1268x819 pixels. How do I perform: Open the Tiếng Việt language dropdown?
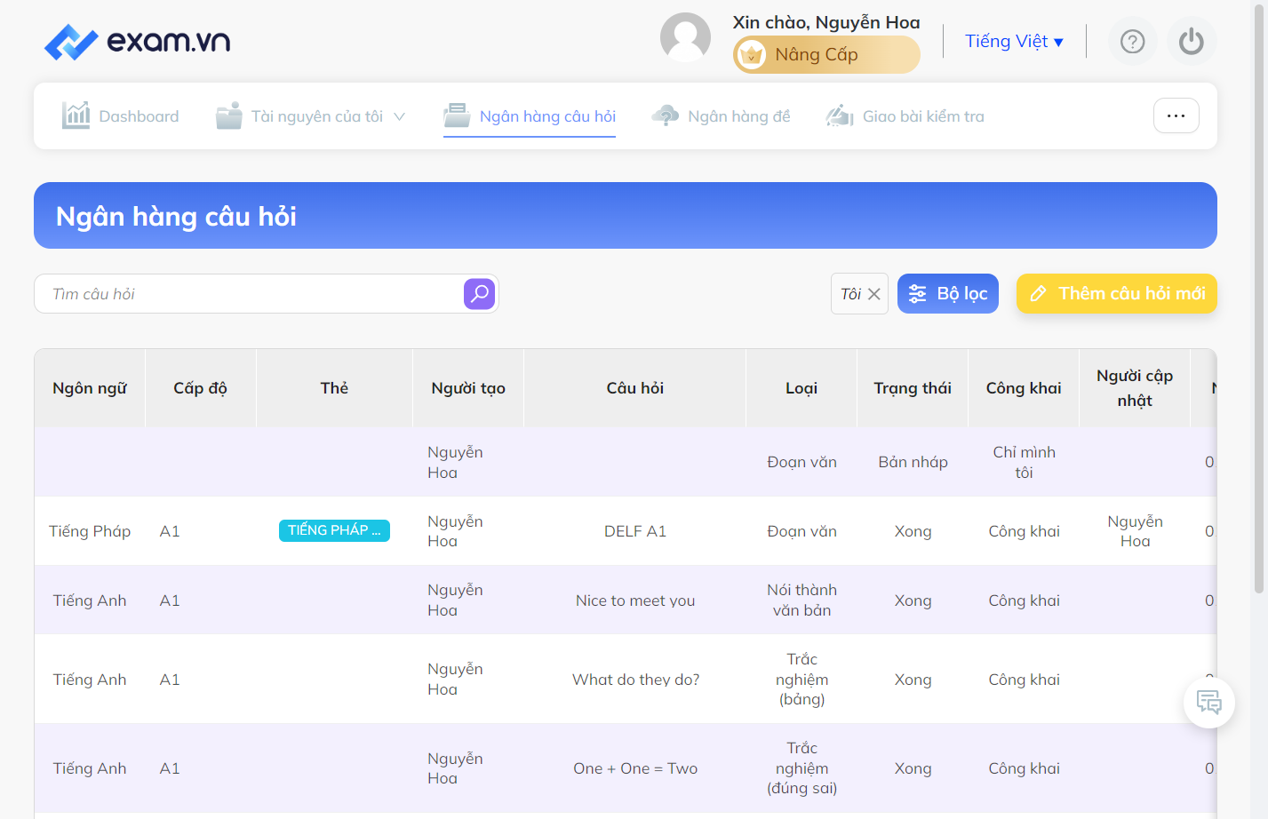click(x=1014, y=41)
